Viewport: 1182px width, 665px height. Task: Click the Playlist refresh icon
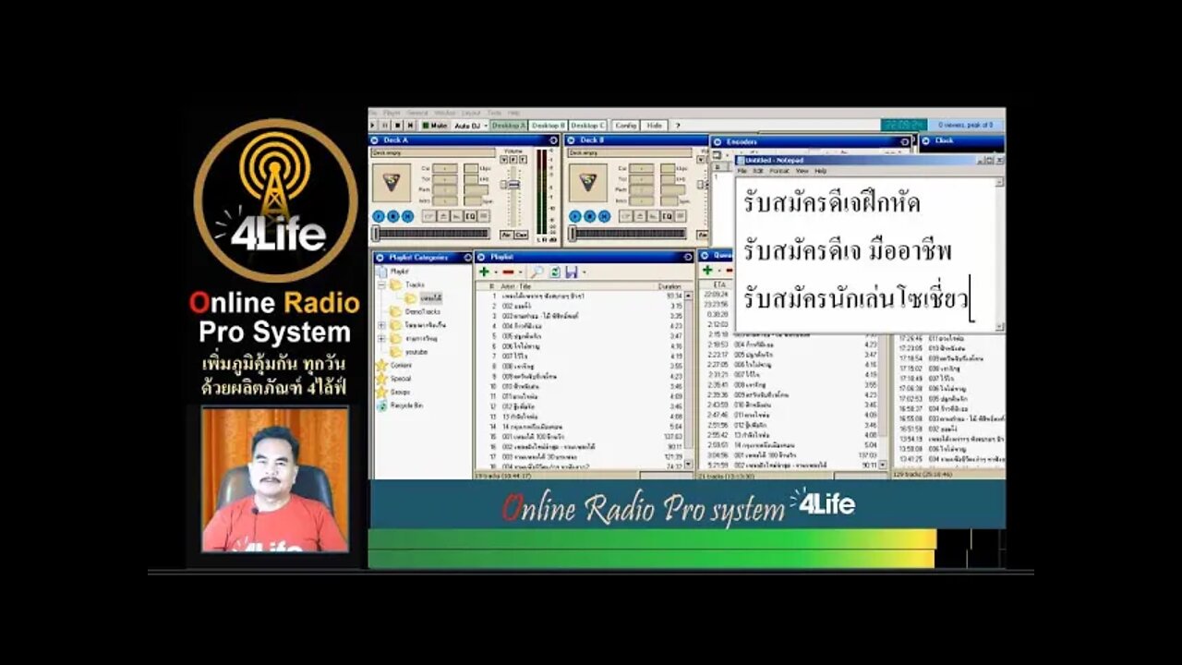[555, 272]
